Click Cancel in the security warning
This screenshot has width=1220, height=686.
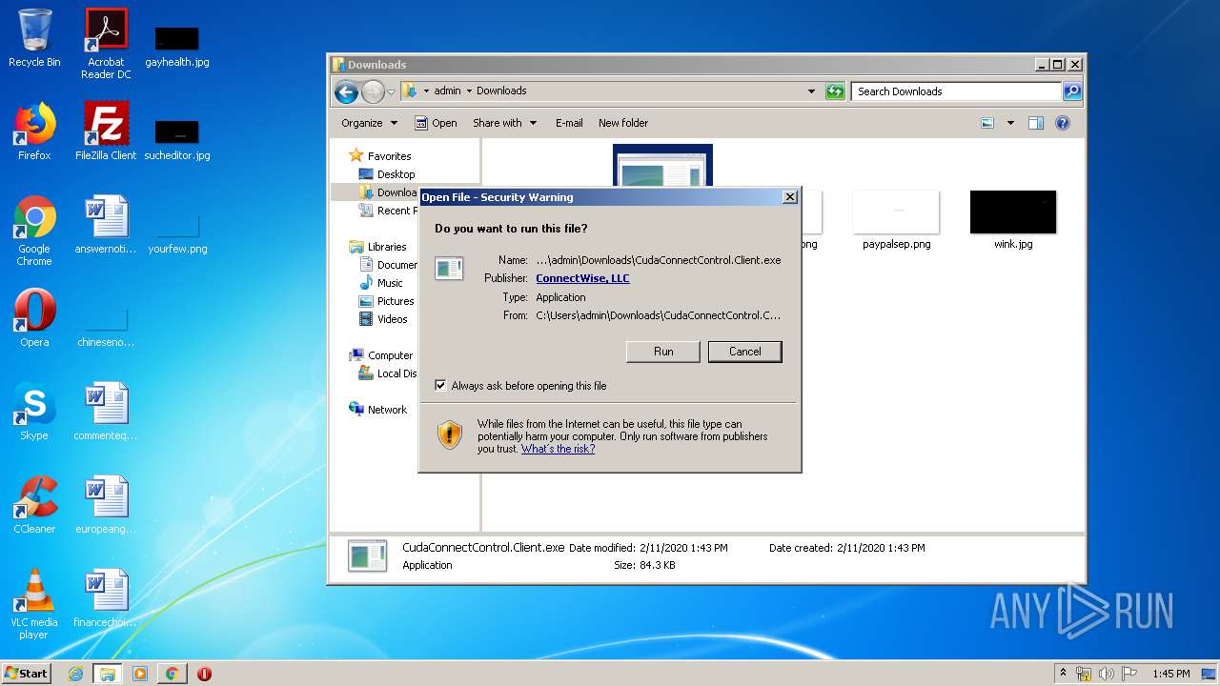(745, 352)
